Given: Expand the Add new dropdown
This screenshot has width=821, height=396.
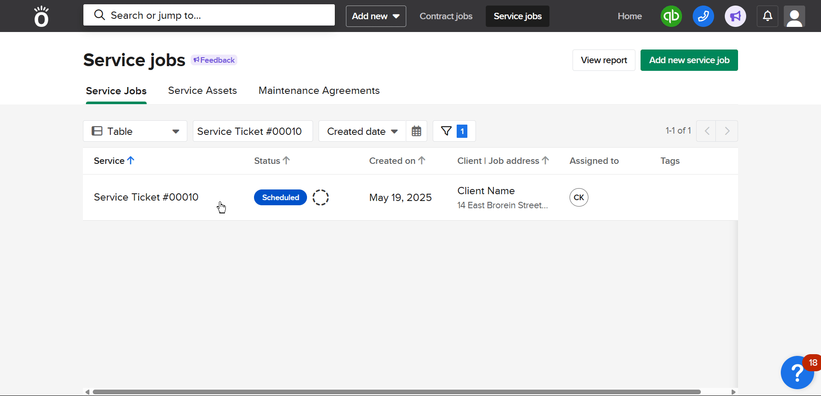Looking at the screenshot, I should (375, 16).
